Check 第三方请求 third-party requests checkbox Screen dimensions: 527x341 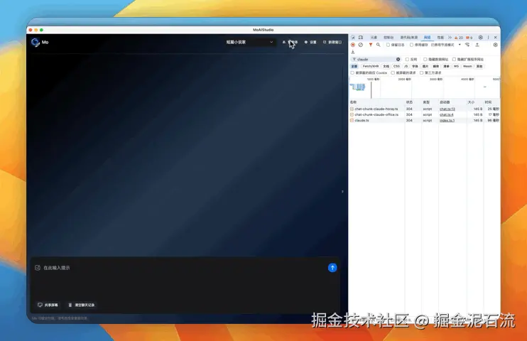tap(421, 72)
